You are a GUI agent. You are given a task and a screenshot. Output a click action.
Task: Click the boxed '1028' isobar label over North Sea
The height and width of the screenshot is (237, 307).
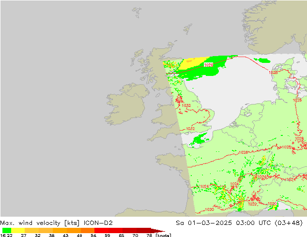[x=209, y=65]
